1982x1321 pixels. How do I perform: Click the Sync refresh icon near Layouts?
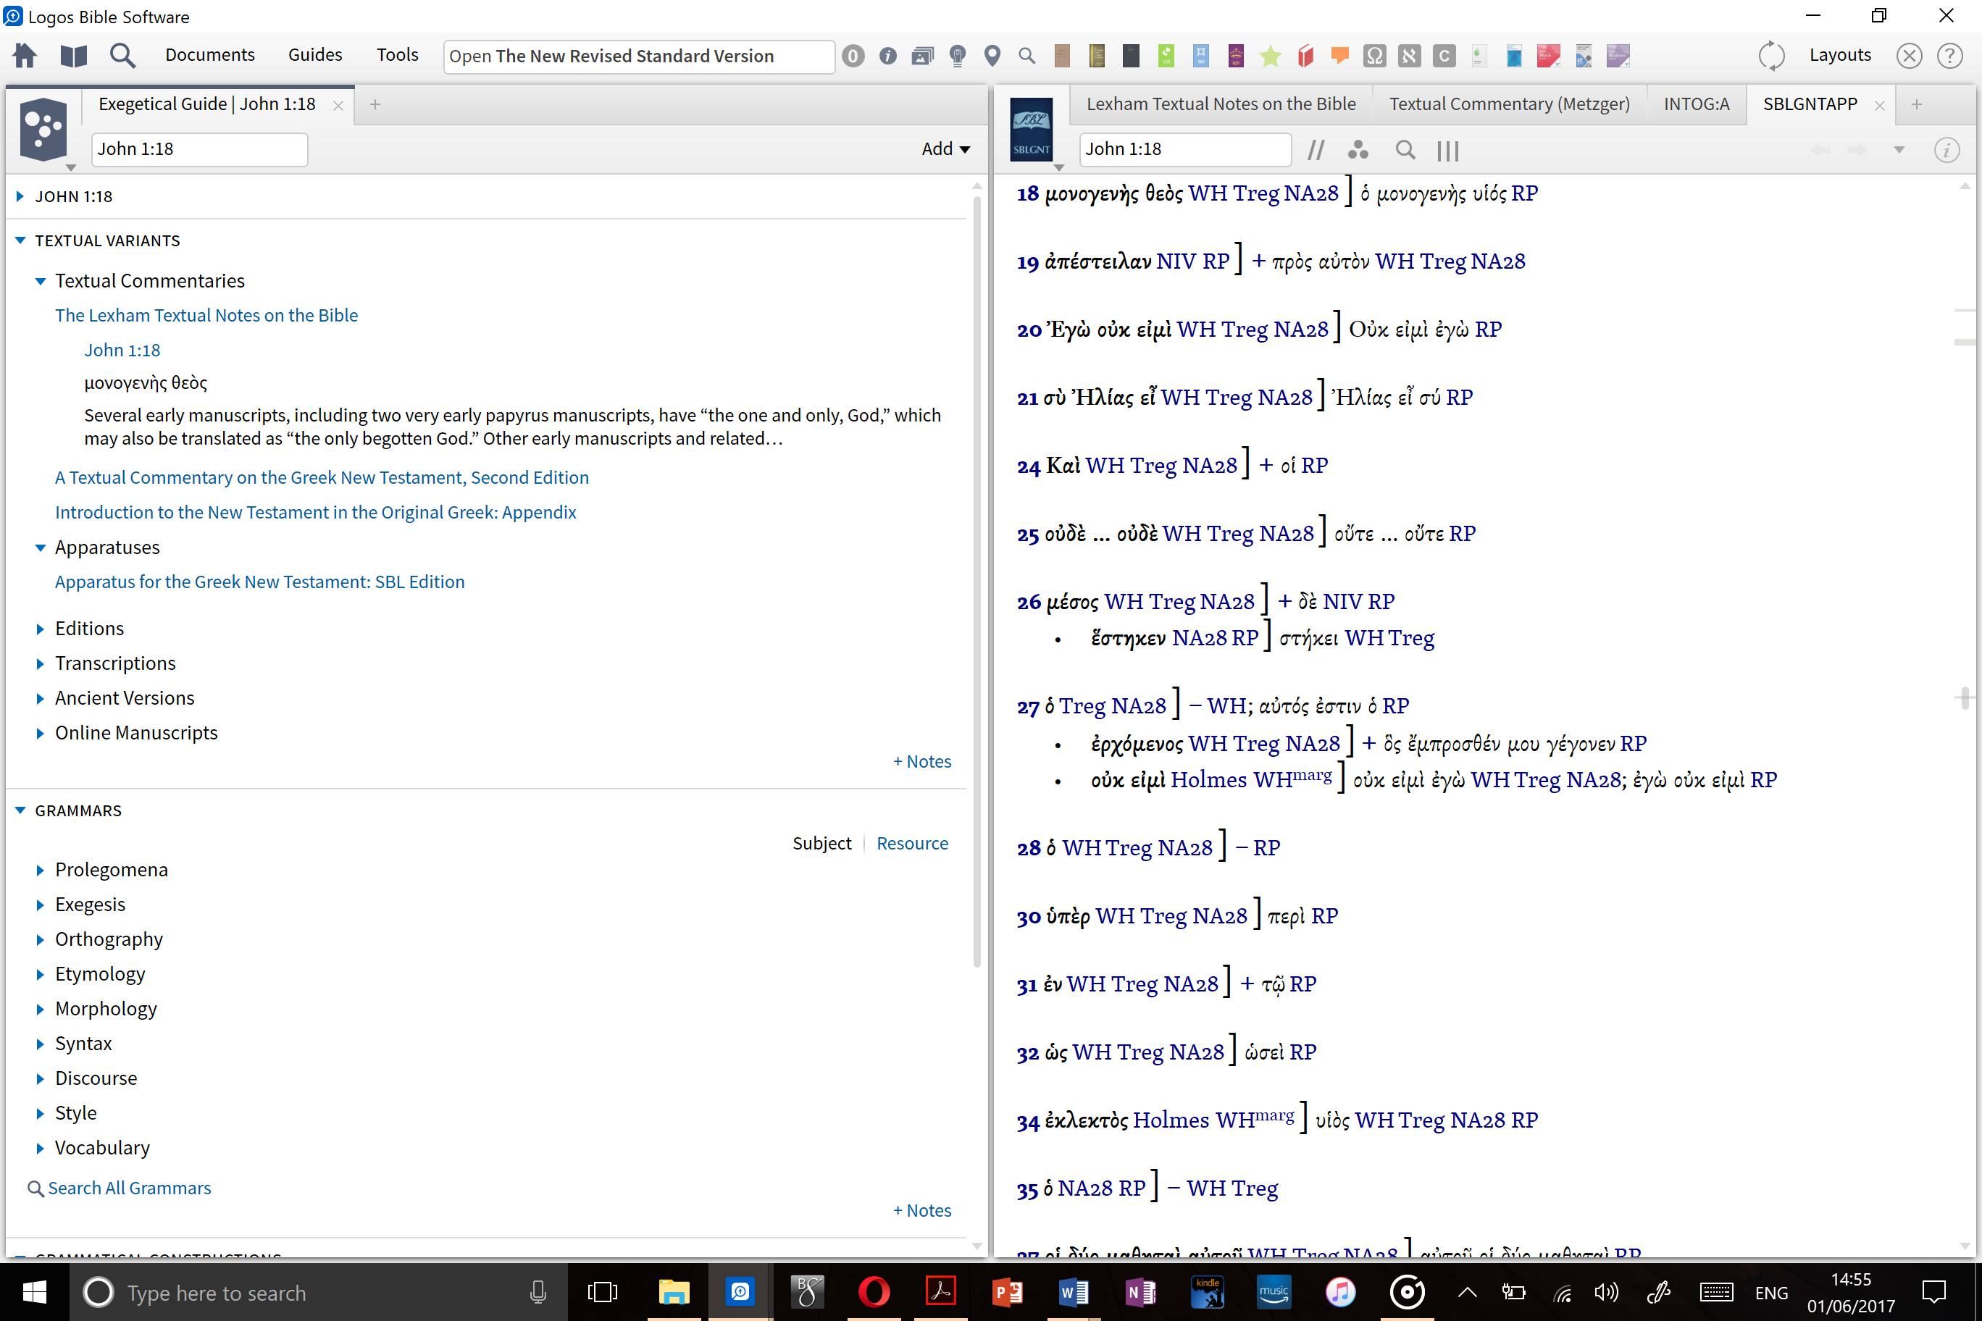1771,56
